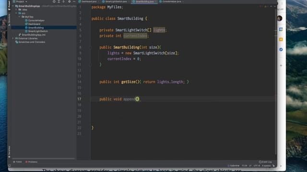
Task: Click the highlighted currentIndex field on line 6
Action: [135, 36]
